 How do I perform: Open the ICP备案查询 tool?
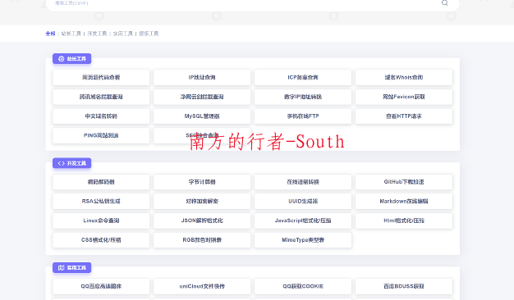(303, 77)
